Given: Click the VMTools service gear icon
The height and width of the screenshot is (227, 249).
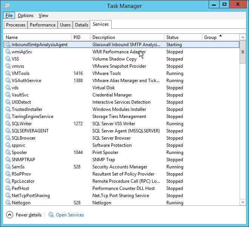Looking at the screenshot, I should 8,73.
